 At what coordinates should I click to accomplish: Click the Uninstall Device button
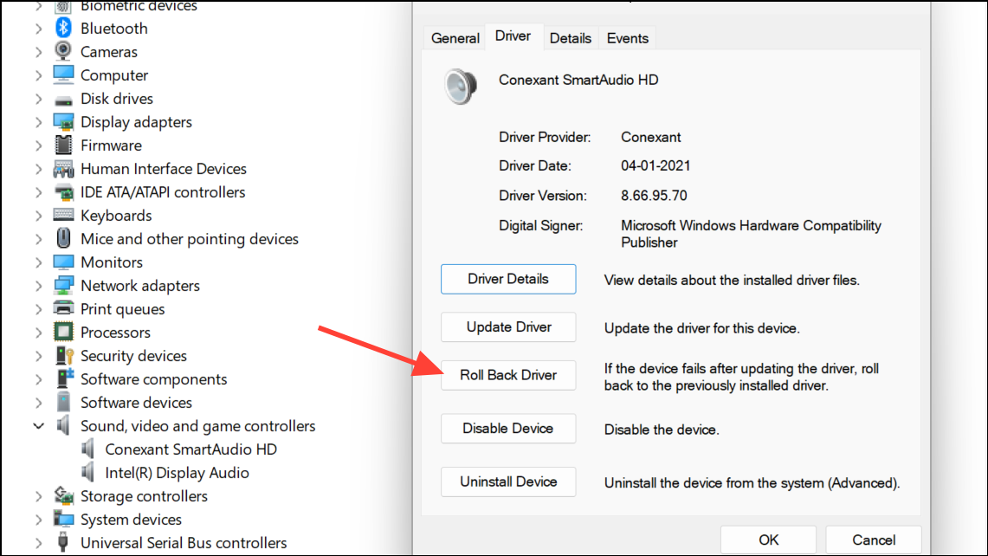[x=508, y=482]
